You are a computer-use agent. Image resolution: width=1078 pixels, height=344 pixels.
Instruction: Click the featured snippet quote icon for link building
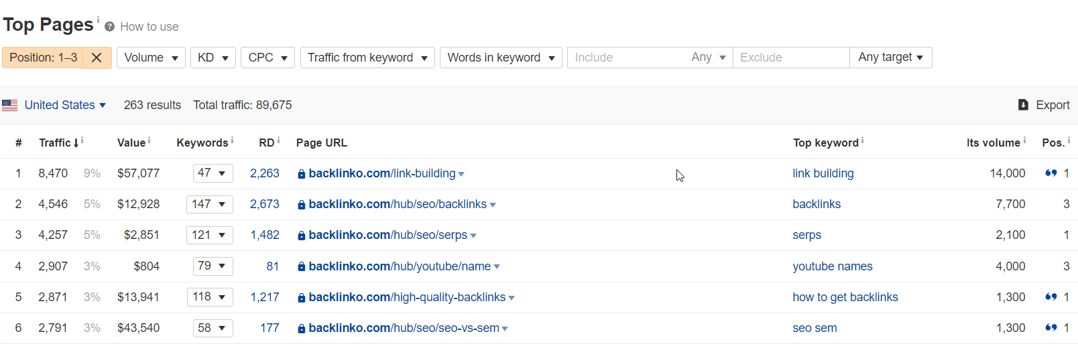click(x=1051, y=173)
